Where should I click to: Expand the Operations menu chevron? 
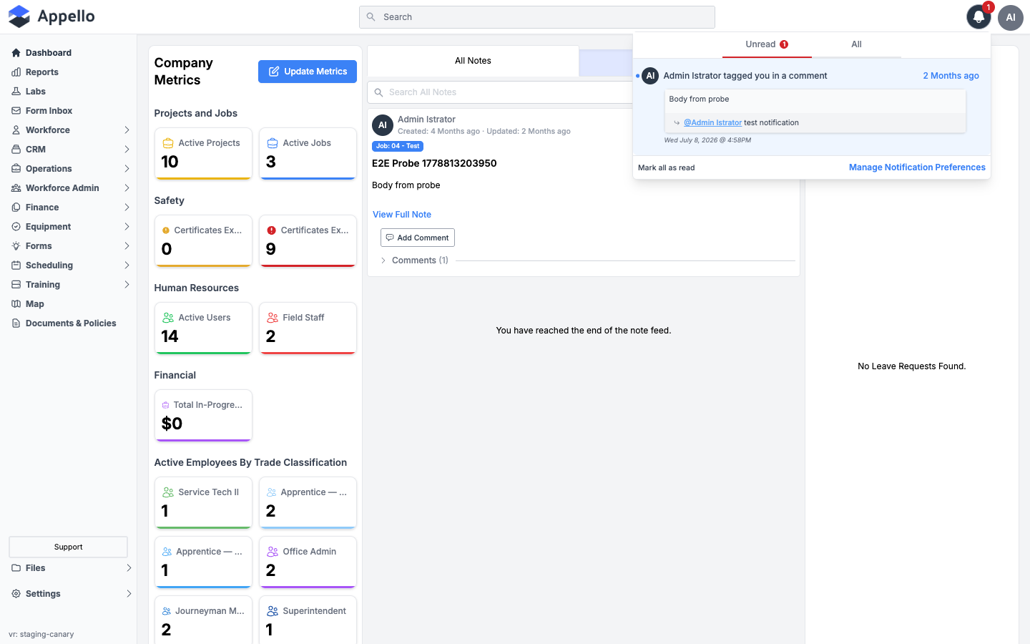127,169
